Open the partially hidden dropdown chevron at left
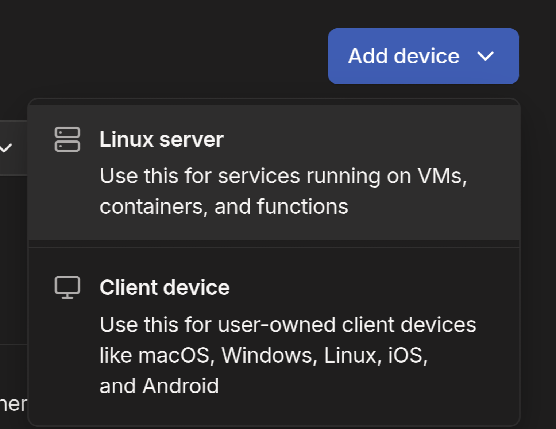Viewport: 556px width, 429px height. (6, 148)
